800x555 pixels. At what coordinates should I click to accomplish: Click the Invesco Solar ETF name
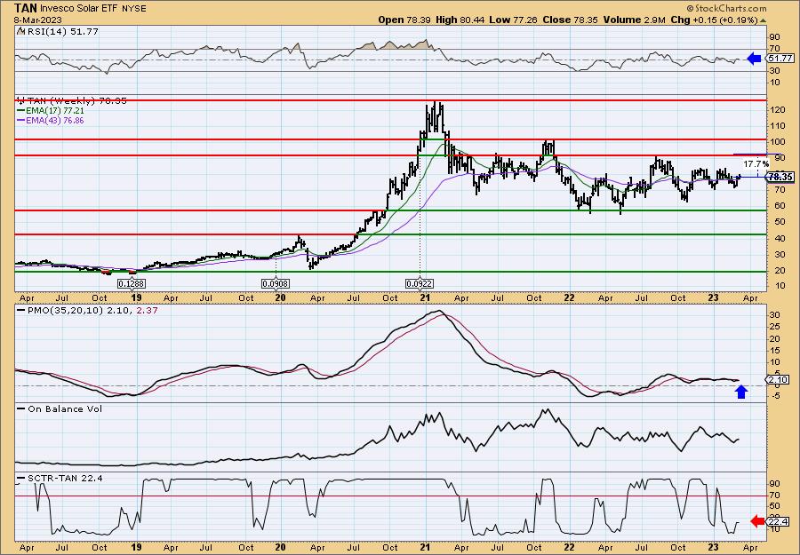[80, 9]
